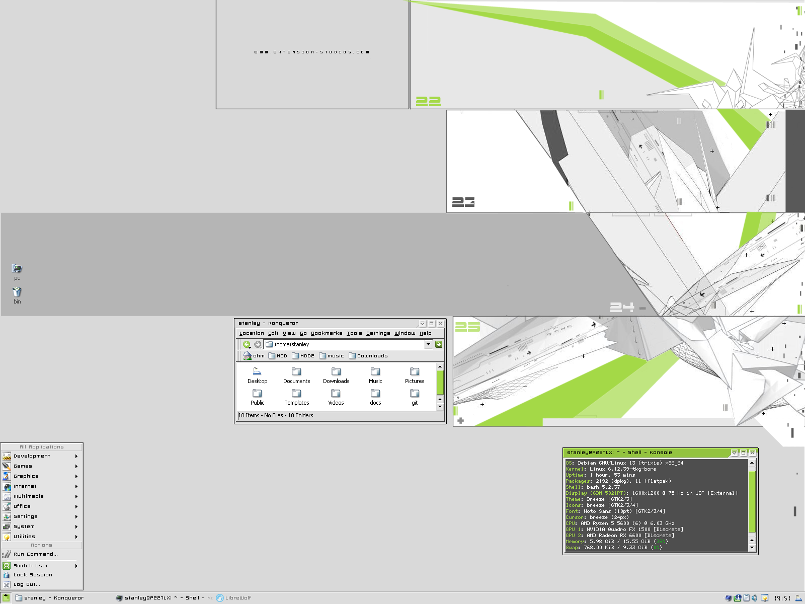Open the HDD2 bookmark folder
The image size is (805, 604).
tap(303, 356)
